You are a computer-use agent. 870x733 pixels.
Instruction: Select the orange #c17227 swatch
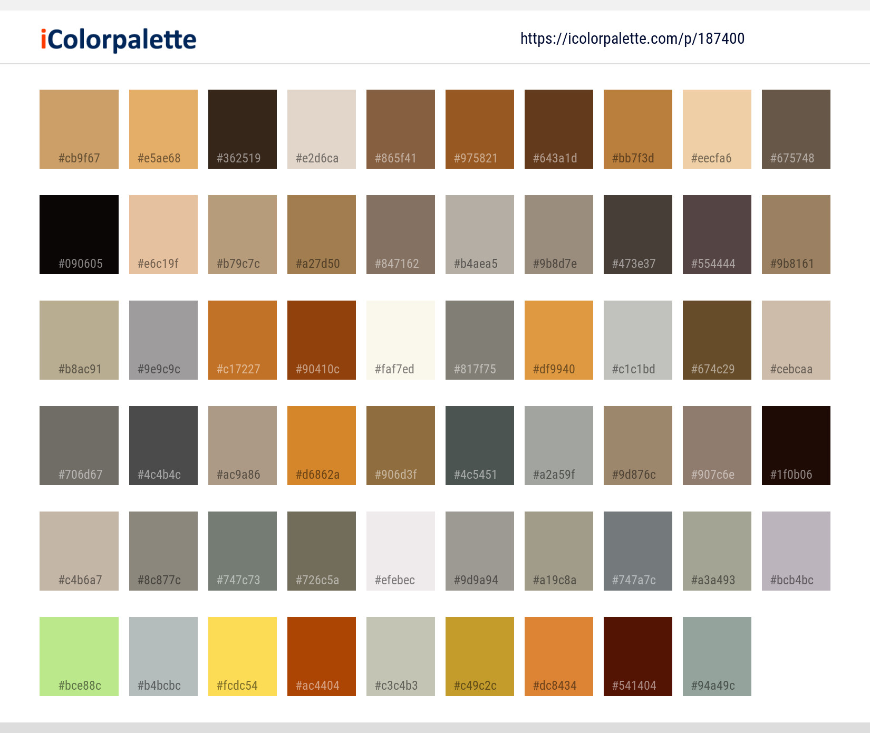coord(242,340)
